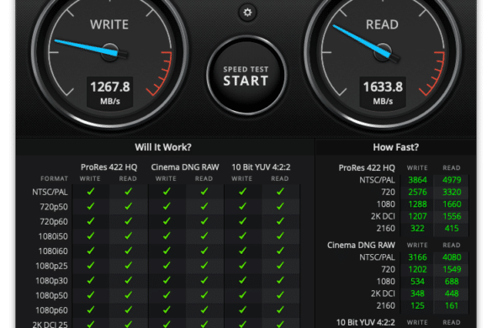Viewport: 492px width, 328px height.
Task: Click the READ gauge blue needle
Action: [x=362, y=41]
